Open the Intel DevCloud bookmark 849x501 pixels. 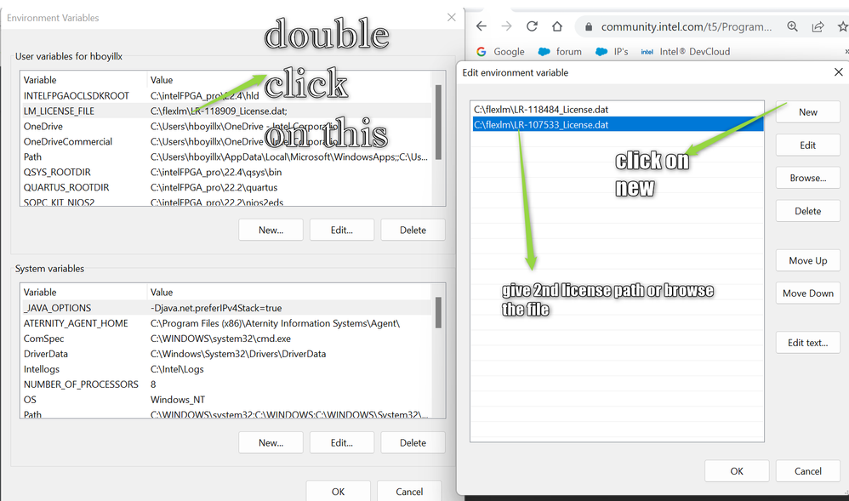click(686, 51)
